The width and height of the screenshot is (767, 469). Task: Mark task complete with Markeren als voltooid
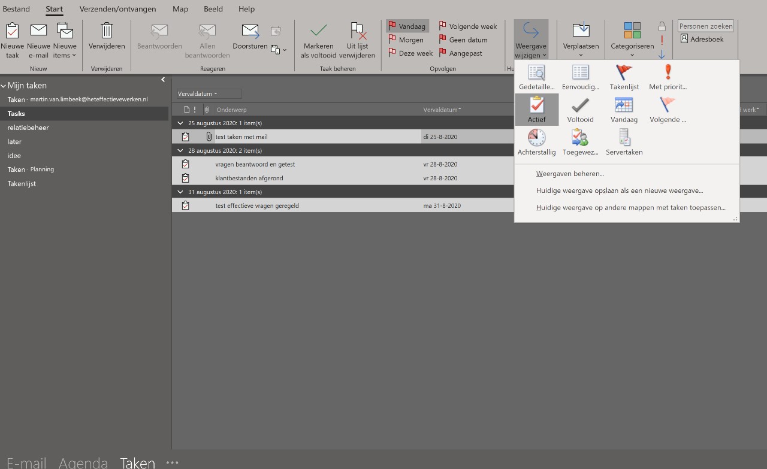pos(318,41)
